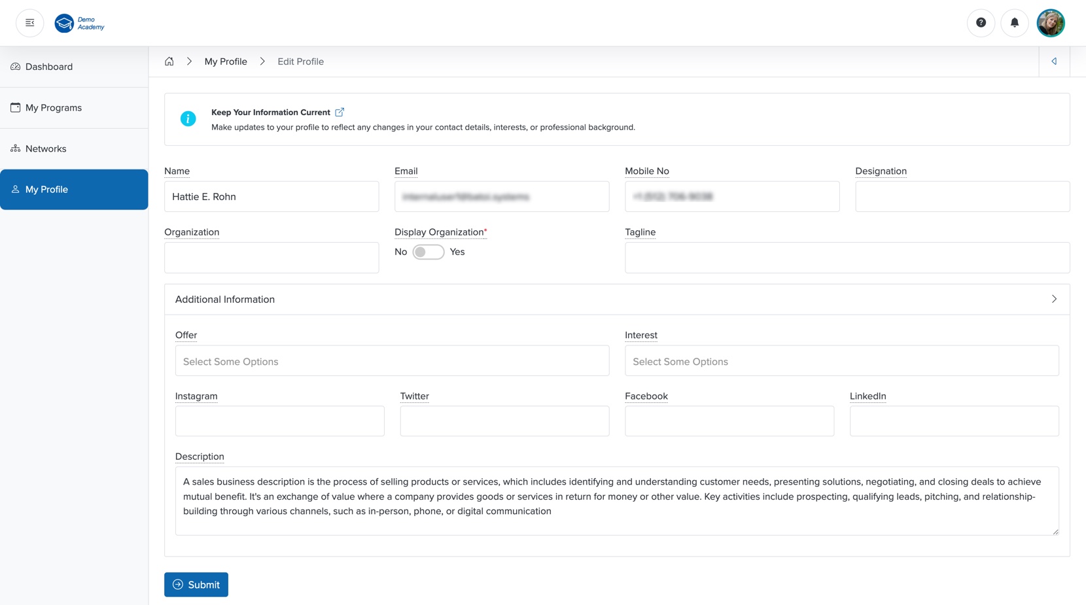This screenshot has height=605, width=1086.
Task: Click the profile avatar photo
Action: click(x=1051, y=22)
